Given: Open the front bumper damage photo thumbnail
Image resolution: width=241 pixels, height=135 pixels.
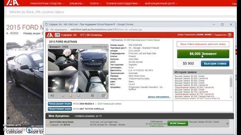Looking at the screenshot, I should click(93, 60).
